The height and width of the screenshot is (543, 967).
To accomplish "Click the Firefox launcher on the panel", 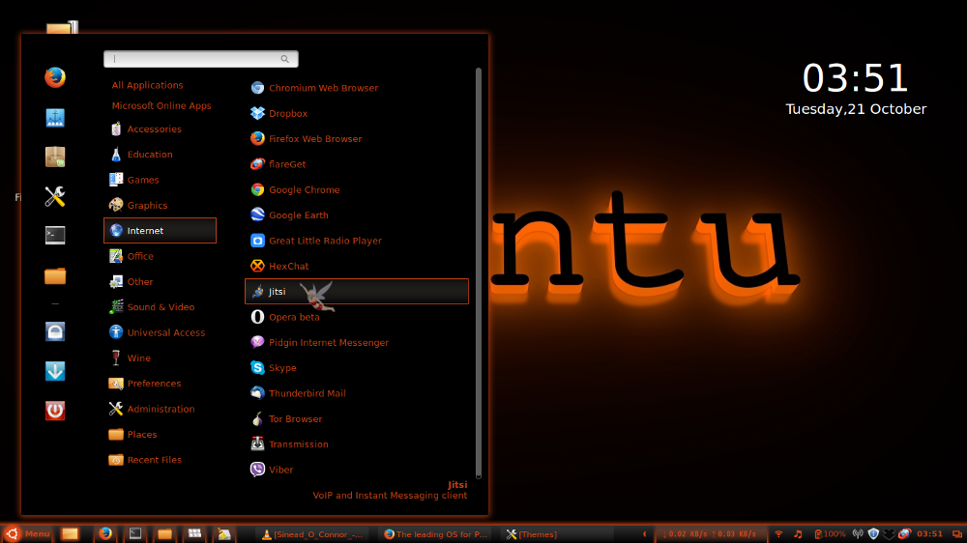I will coord(105,533).
